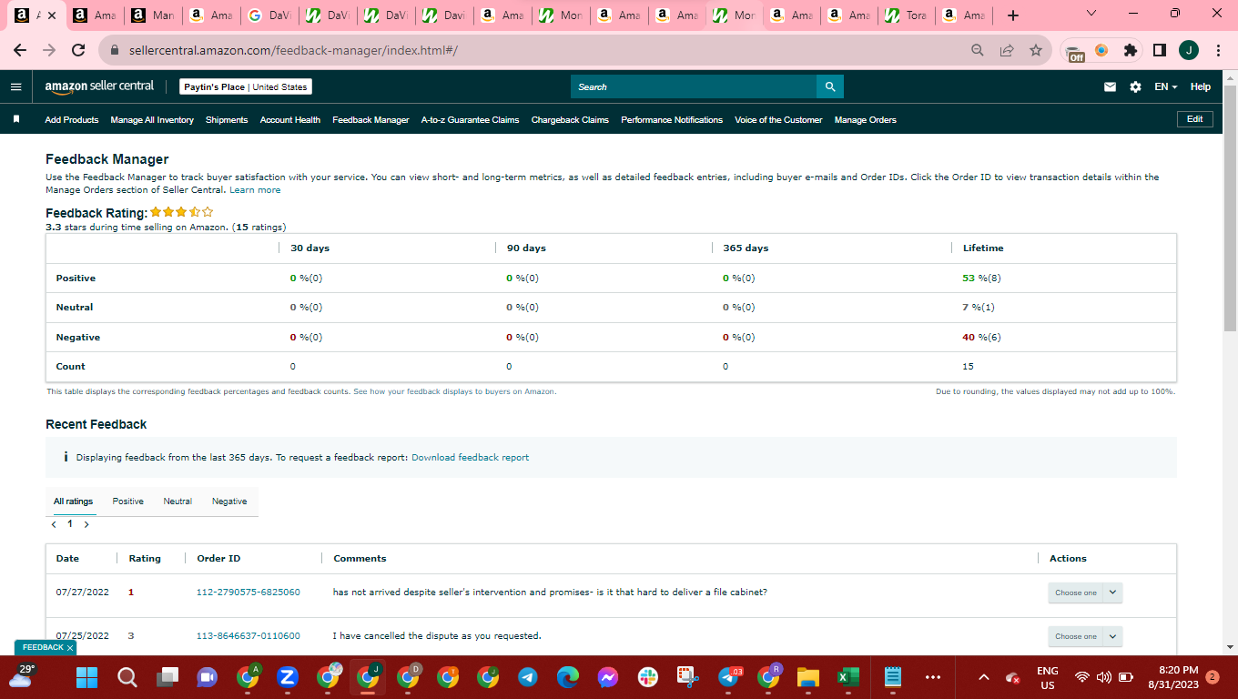1238x699 pixels.
Task: Click the Seller Central Search field
Action: click(x=694, y=86)
